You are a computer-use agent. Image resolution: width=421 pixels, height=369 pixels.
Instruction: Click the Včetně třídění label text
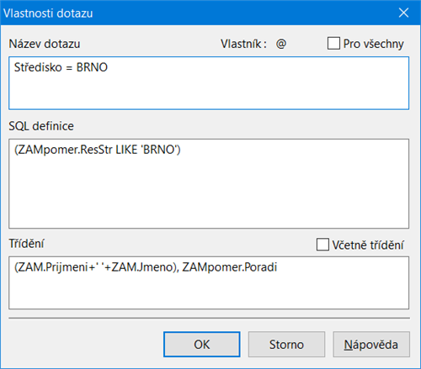pyautogui.click(x=368, y=245)
